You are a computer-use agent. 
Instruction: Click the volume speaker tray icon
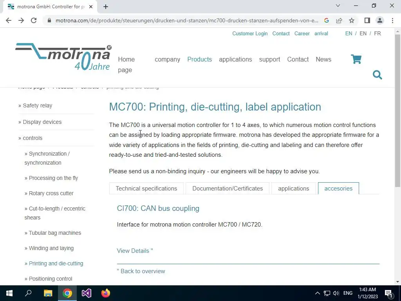pos(336,293)
